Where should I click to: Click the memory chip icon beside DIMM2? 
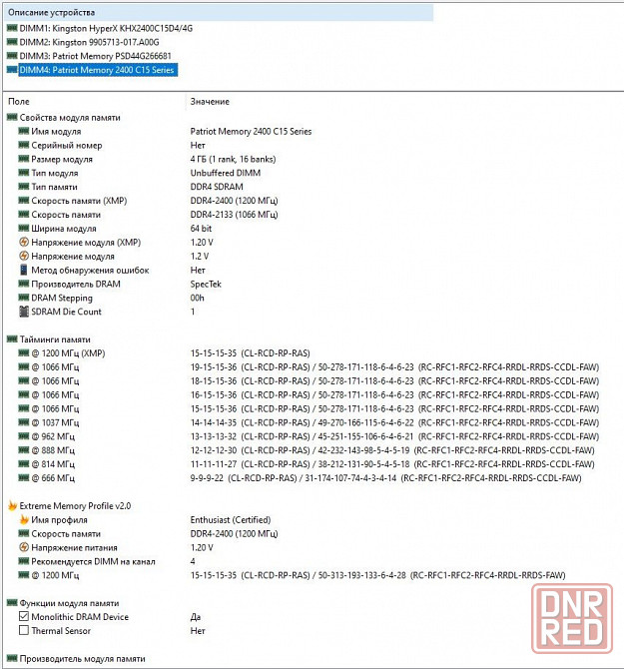click(x=12, y=42)
